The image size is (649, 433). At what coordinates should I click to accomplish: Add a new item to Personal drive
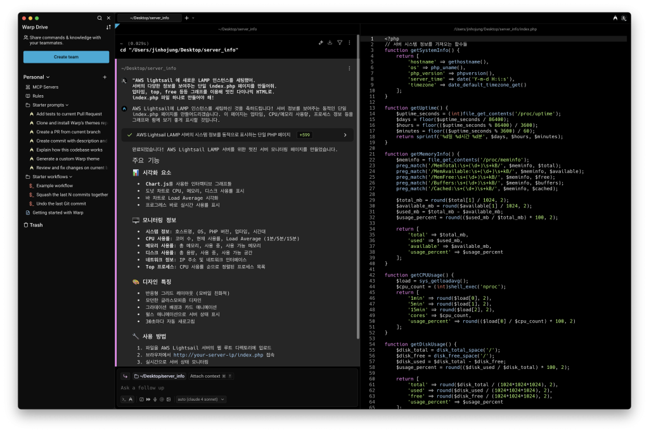(x=105, y=77)
